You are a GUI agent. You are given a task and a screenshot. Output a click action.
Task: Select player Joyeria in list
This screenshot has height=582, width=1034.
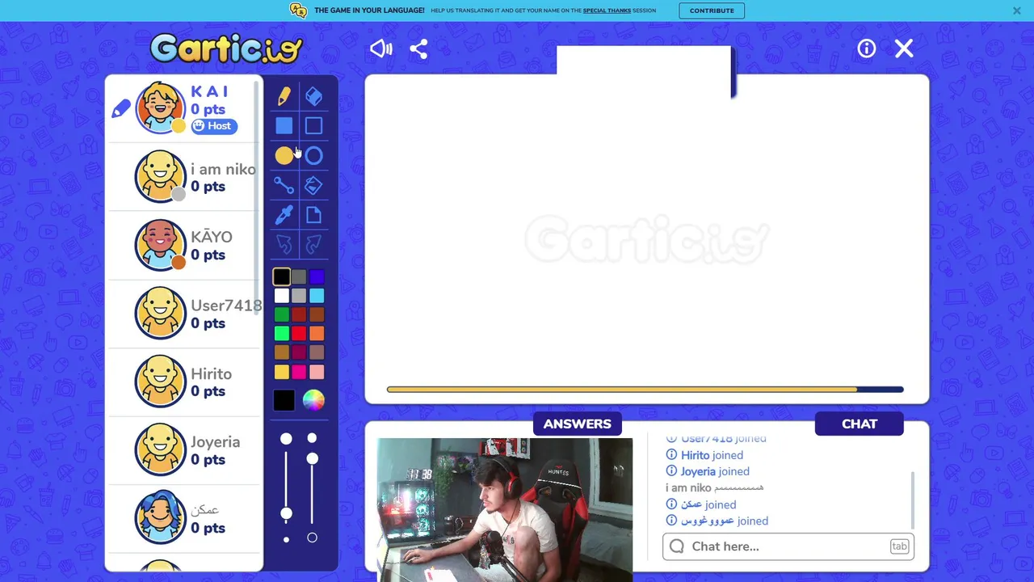[x=183, y=450]
